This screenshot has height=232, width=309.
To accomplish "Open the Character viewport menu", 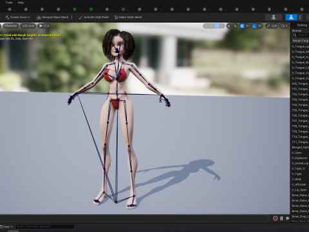I will [x=10, y=26].
